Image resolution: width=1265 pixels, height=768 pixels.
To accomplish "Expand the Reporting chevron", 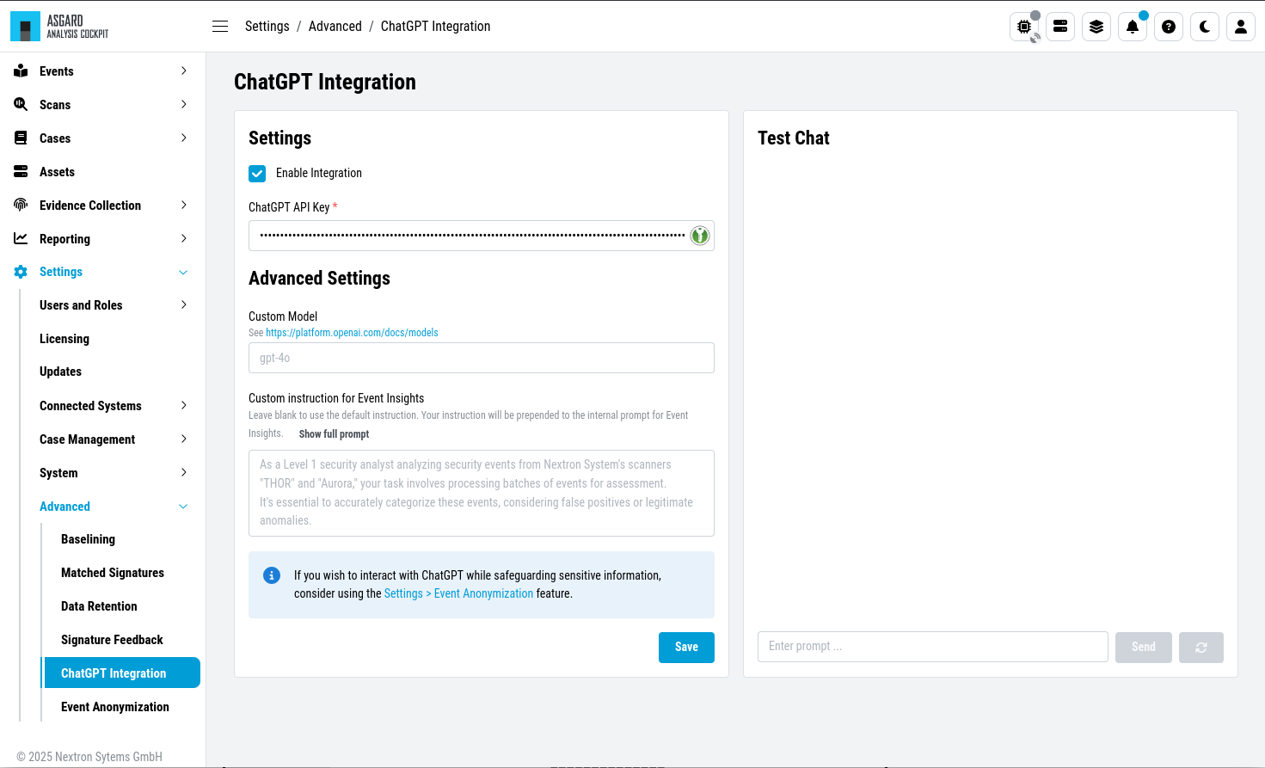I will pos(184,239).
